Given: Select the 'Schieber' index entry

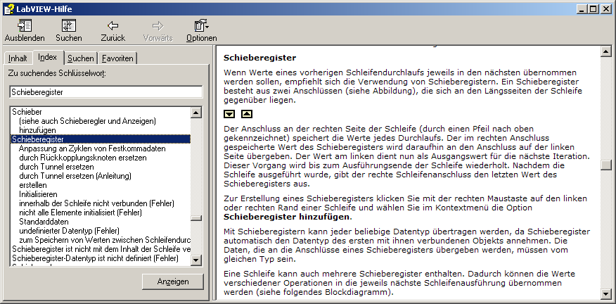Looking at the screenshot, I should point(27,112).
